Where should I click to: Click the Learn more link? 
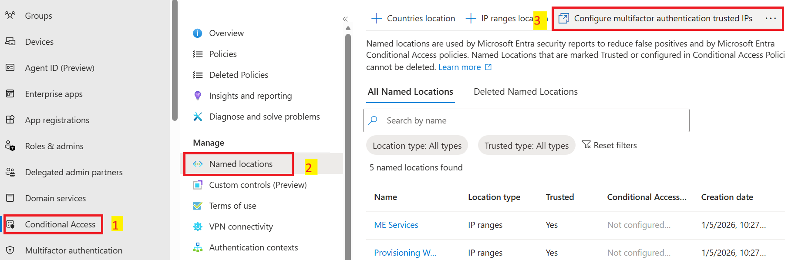pyautogui.click(x=459, y=67)
